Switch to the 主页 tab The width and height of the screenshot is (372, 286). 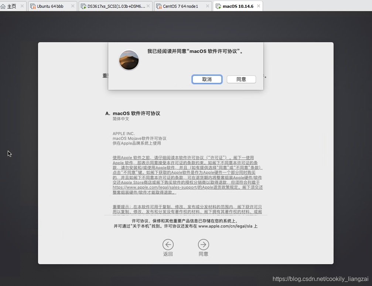[12, 6]
